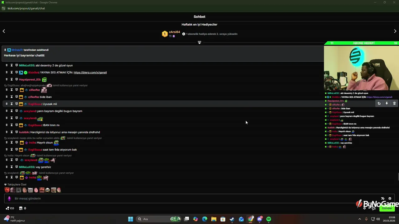The width and height of the screenshot is (399, 224).
Task: Click the address bar URL kick.com/popout/ganali/chat
Action: (x=26, y=8)
